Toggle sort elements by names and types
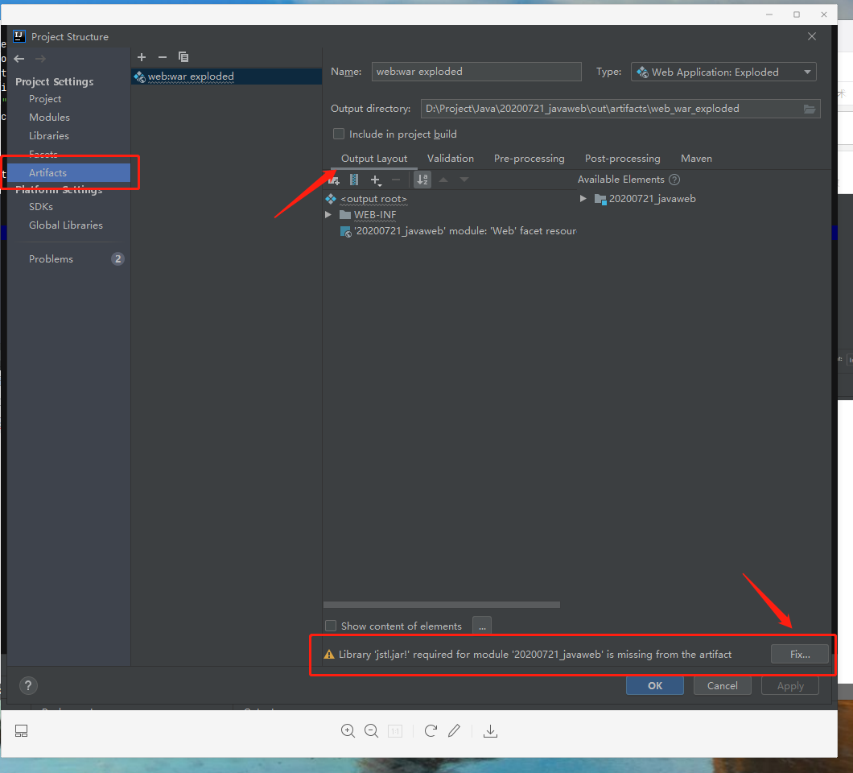Image resolution: width=853 pixels, height=773 pixels. coord(422,180)
